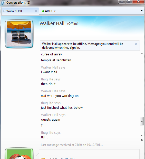Image resolution: width=145 pixels, height=159 pixels.
Task: Open the conversation tabs list dropdown arrow
Action: pyautogui.click(x=142, y=11)
